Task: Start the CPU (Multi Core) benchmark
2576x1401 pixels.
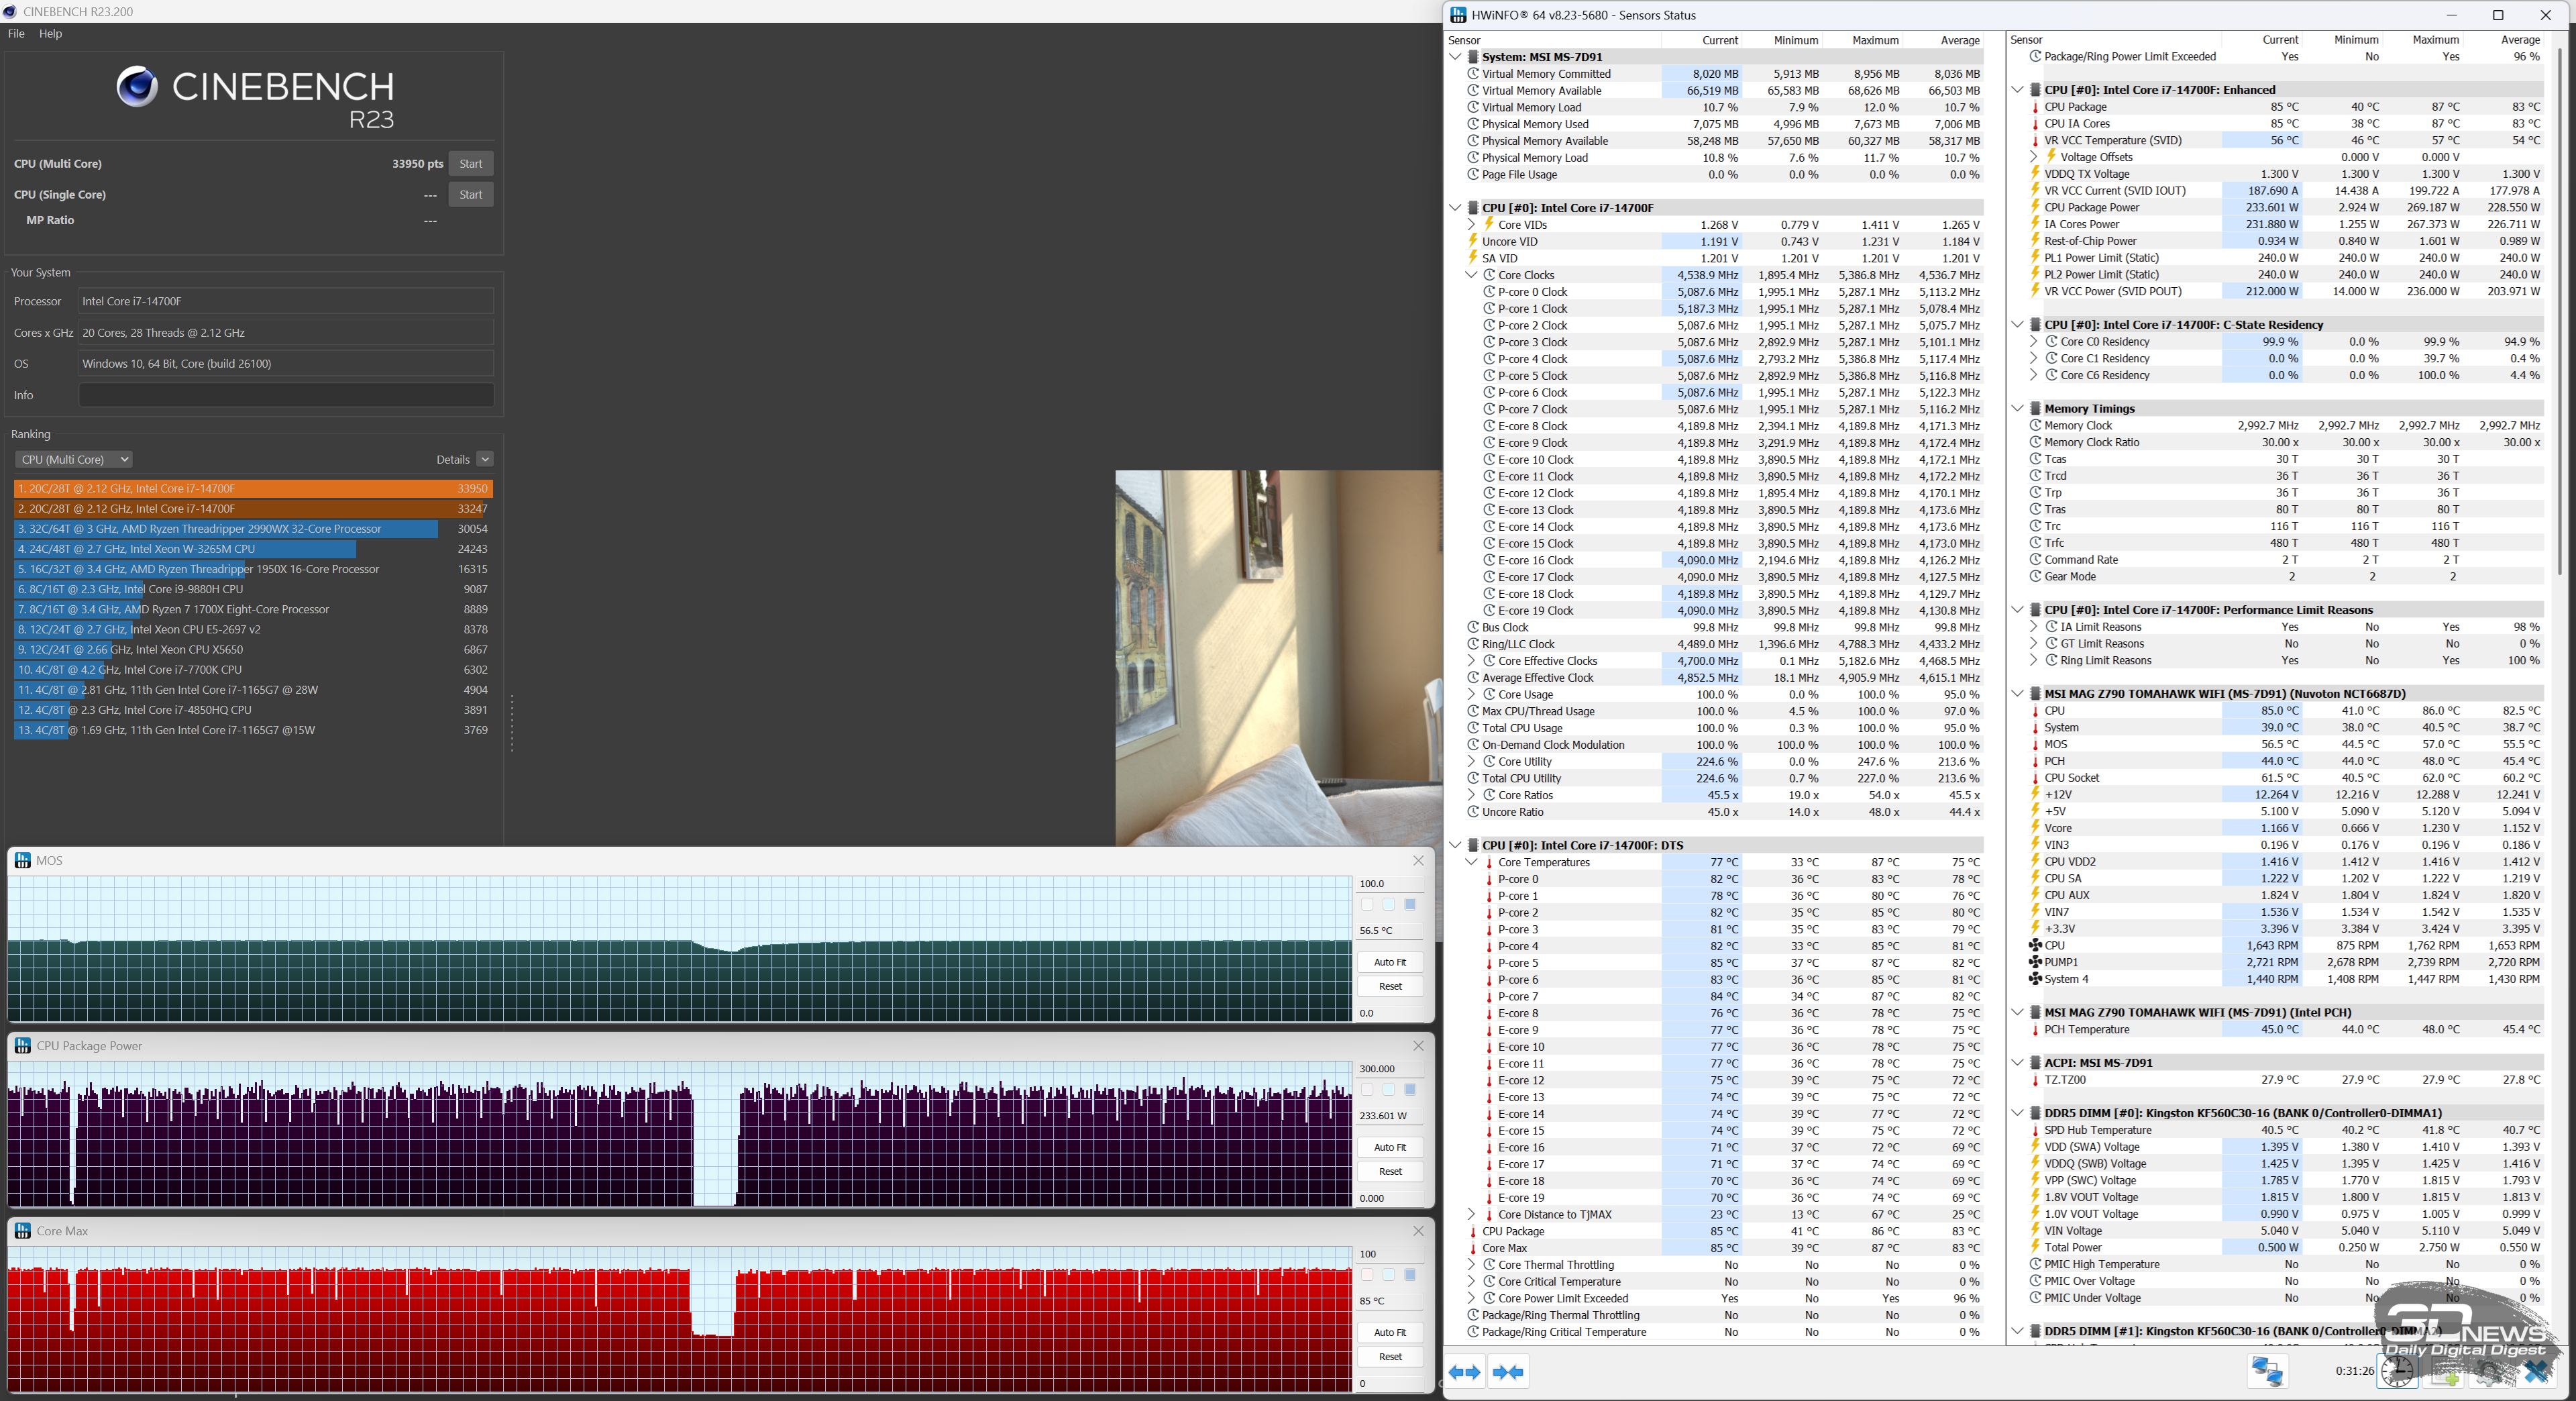Action: [x=471, y=164]
